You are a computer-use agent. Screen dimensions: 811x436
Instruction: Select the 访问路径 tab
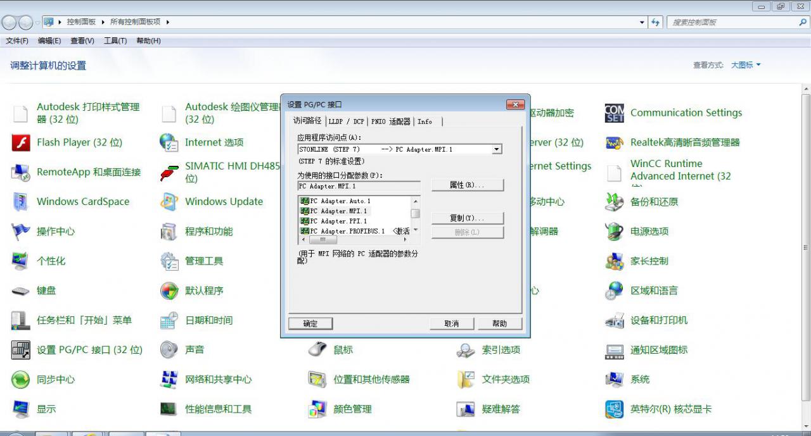[307, 121]
